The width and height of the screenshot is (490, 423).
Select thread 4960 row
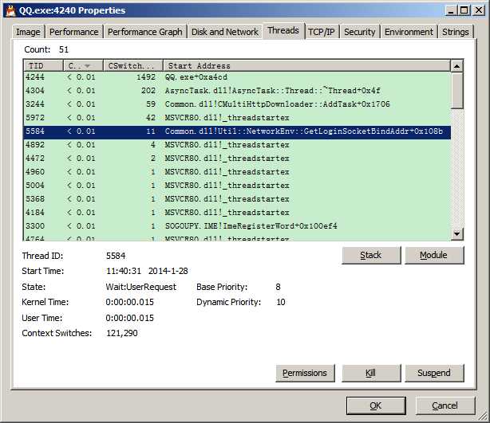point(237,172)
